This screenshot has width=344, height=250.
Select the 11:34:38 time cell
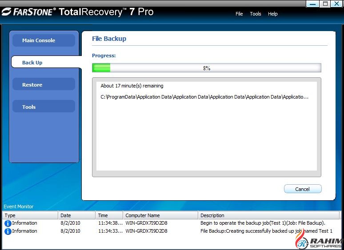(x=110, y=223)
